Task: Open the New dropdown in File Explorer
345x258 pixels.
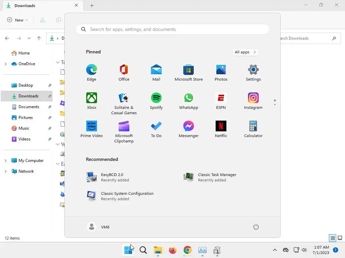Action: point(18,20)
